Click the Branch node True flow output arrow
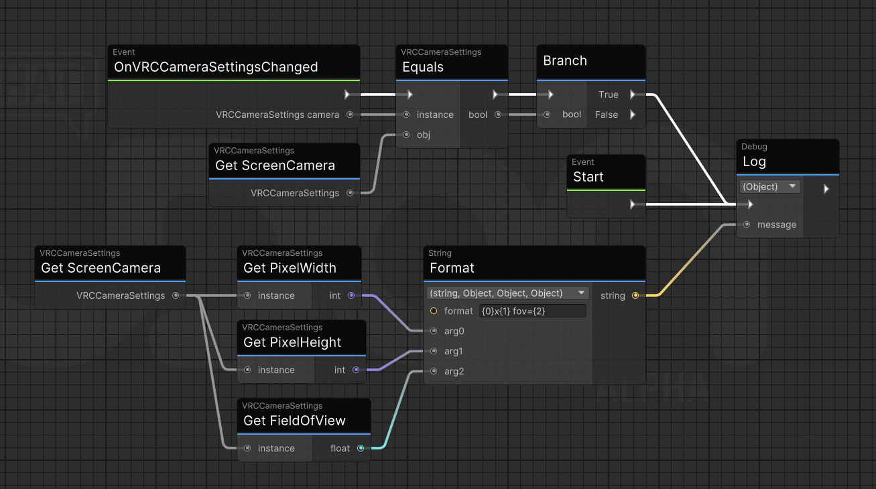876x489 pixels. click(632, 94)
